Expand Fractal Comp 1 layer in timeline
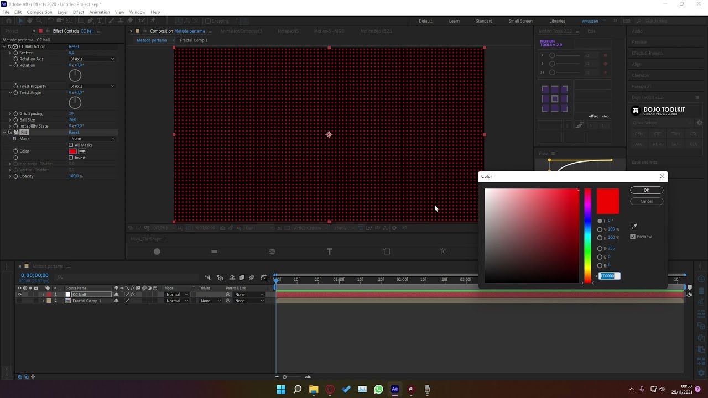 [43, 301]
